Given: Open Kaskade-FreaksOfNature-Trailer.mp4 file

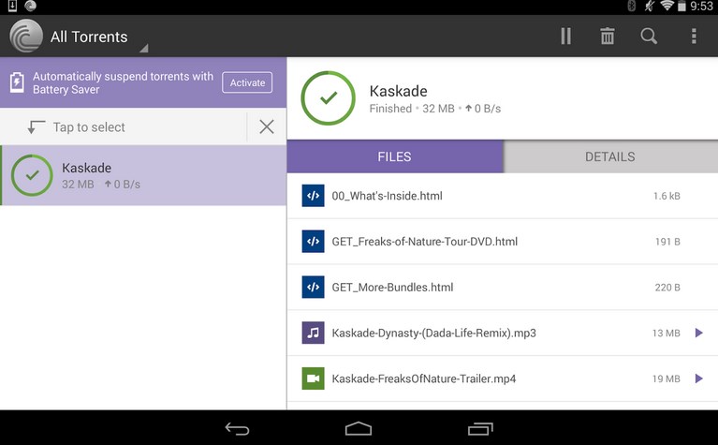Looking at the screenshot, I should coord(503,379).
